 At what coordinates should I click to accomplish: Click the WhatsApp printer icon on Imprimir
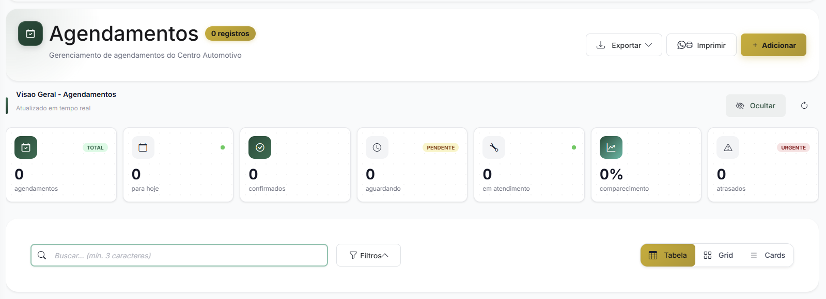(685, 45)
